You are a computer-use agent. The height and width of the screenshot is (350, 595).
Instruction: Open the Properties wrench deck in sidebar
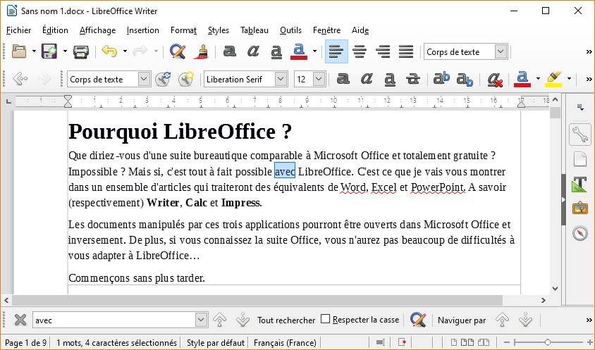[579, 135]
